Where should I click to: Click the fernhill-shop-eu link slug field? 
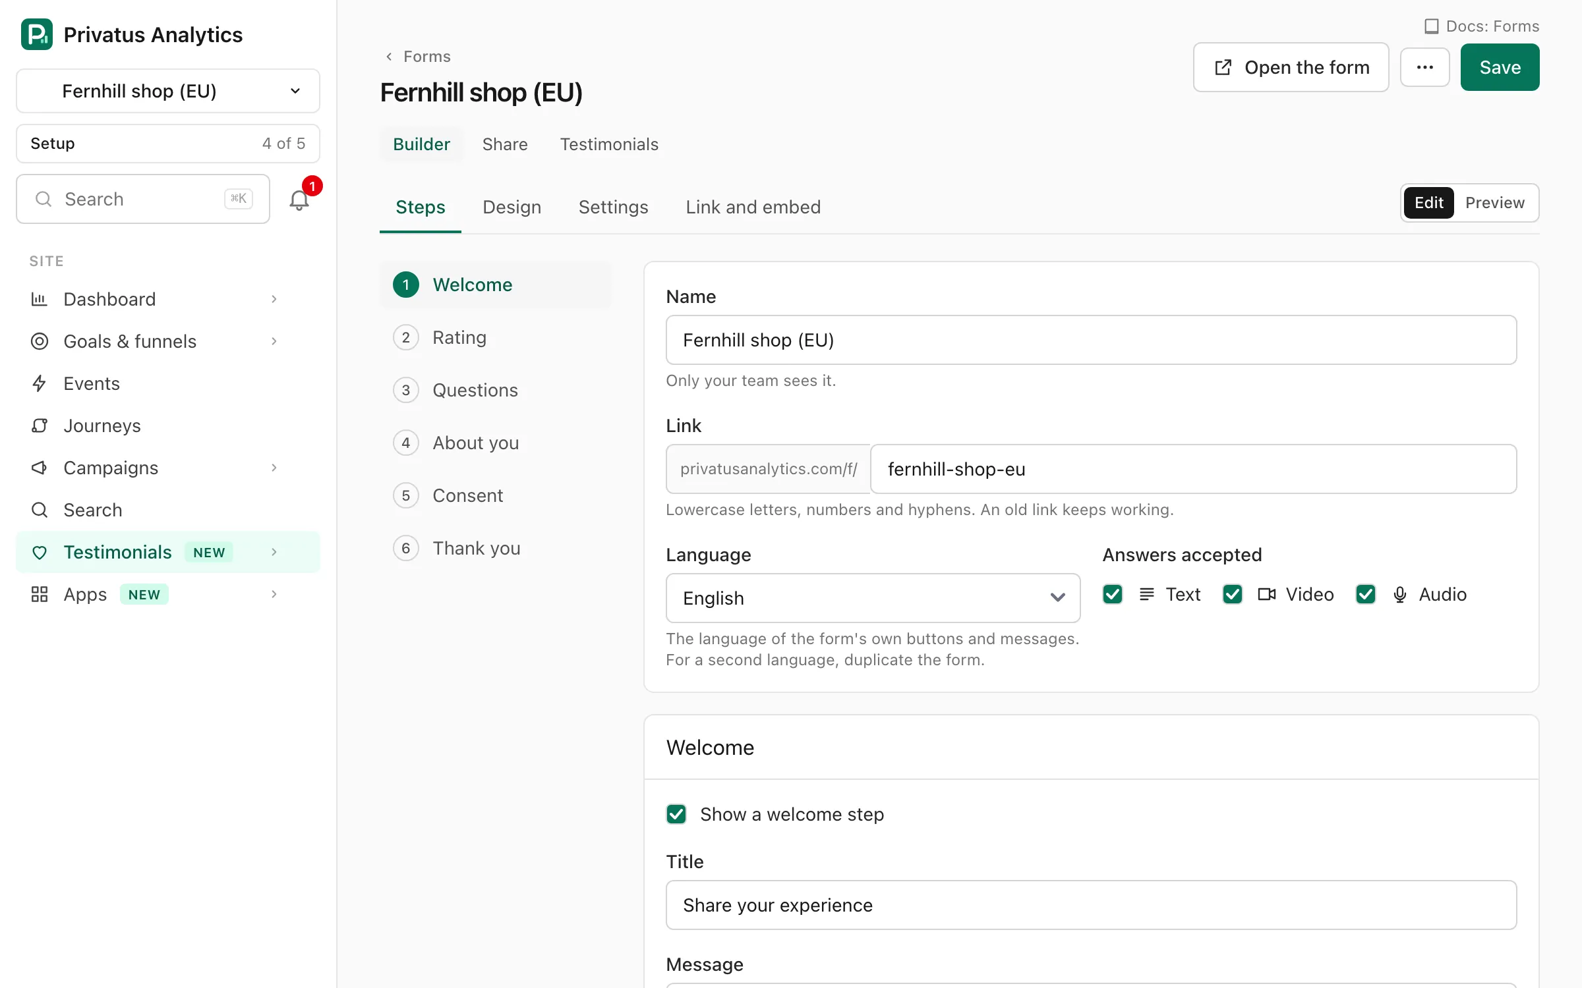click(1193, 469)
